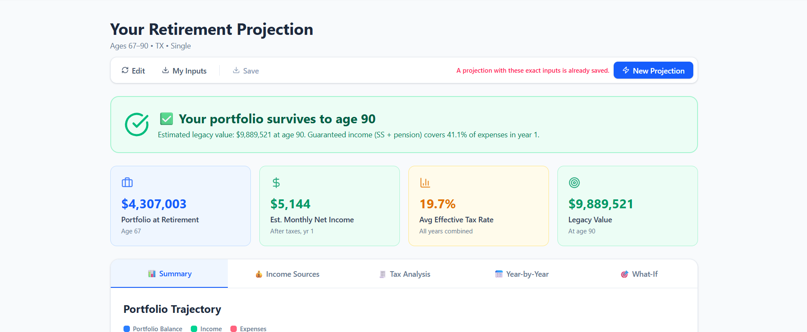This screenshot has width=807, height=332.
Task: Click the bar chart icon on the tax rate card
Action: point(425,182)
